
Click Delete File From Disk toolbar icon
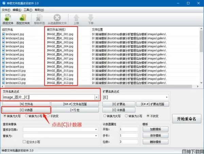57,18
